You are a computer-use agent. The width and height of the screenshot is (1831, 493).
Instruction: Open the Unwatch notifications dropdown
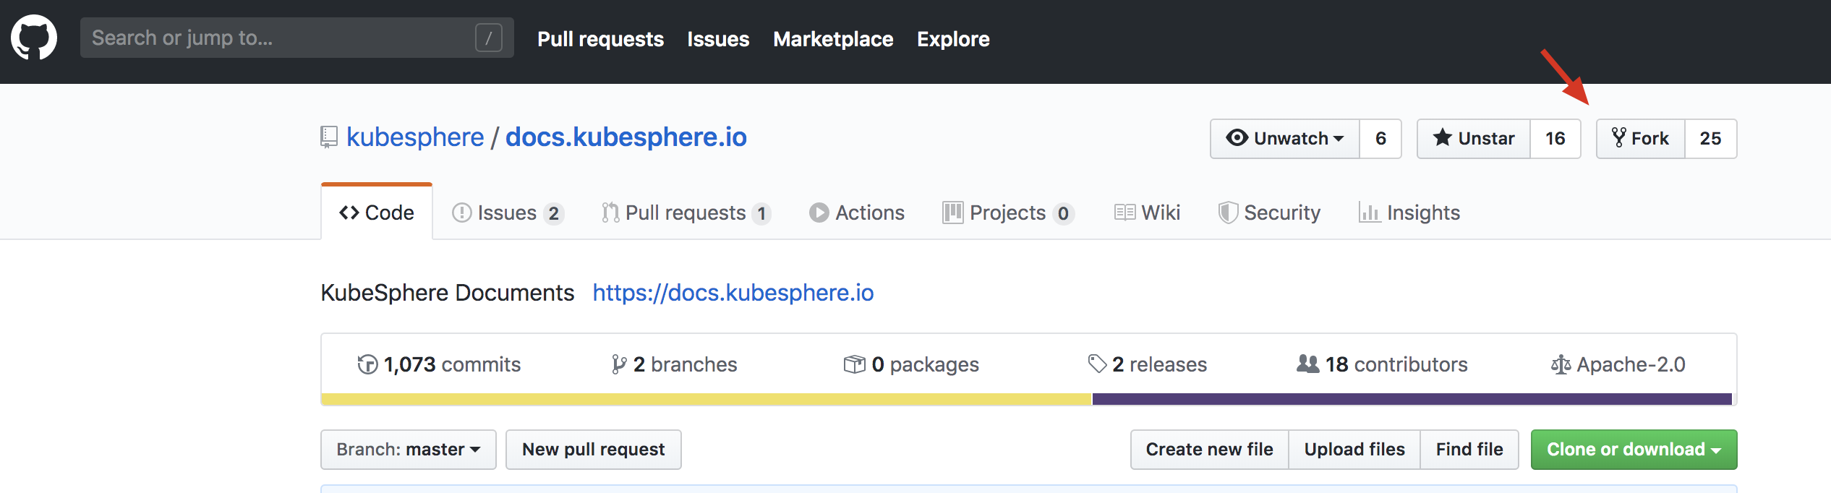1285,138
